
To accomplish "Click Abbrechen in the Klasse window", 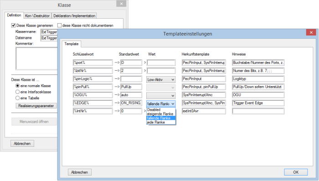I will coord(22,144).
